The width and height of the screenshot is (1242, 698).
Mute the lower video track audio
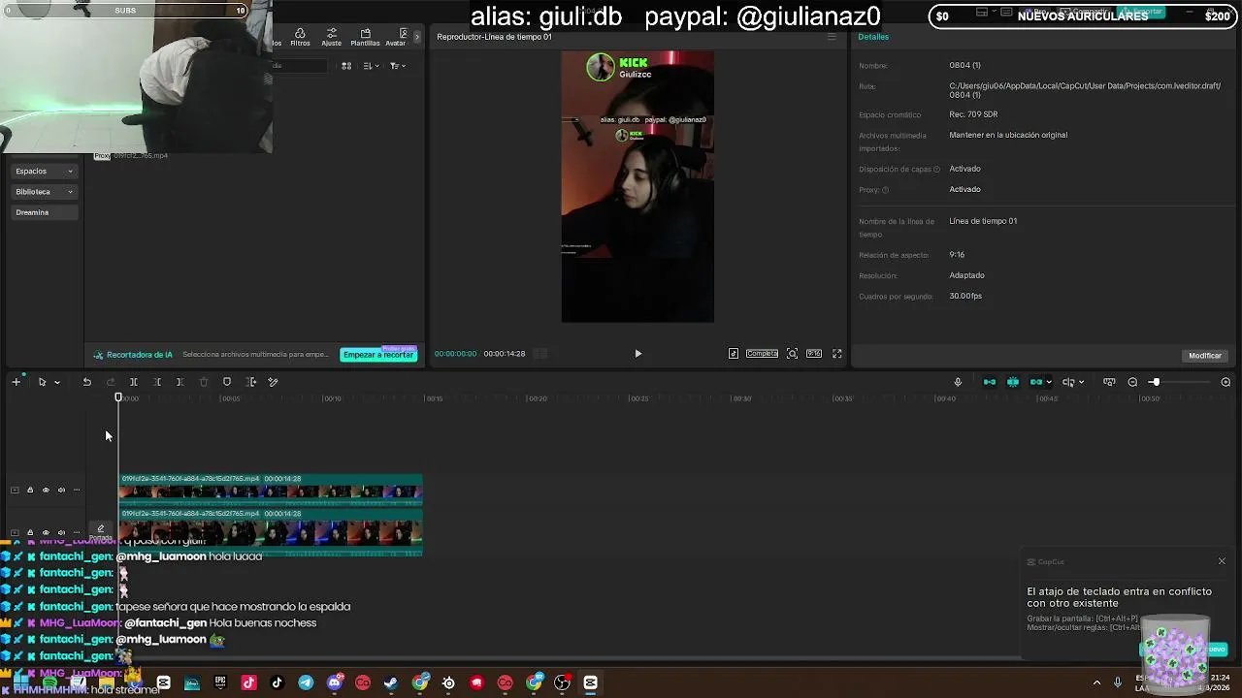(x=61, y=532)
